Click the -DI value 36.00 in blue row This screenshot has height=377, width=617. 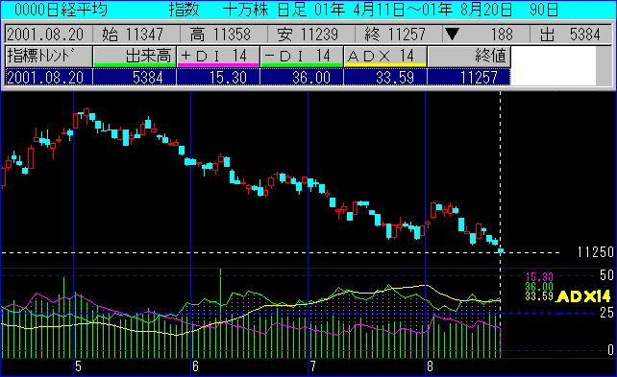click(x=302, y=77)
